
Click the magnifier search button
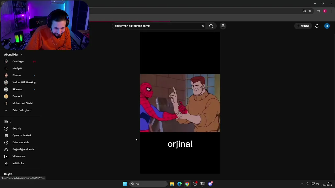tap(211, 26)
